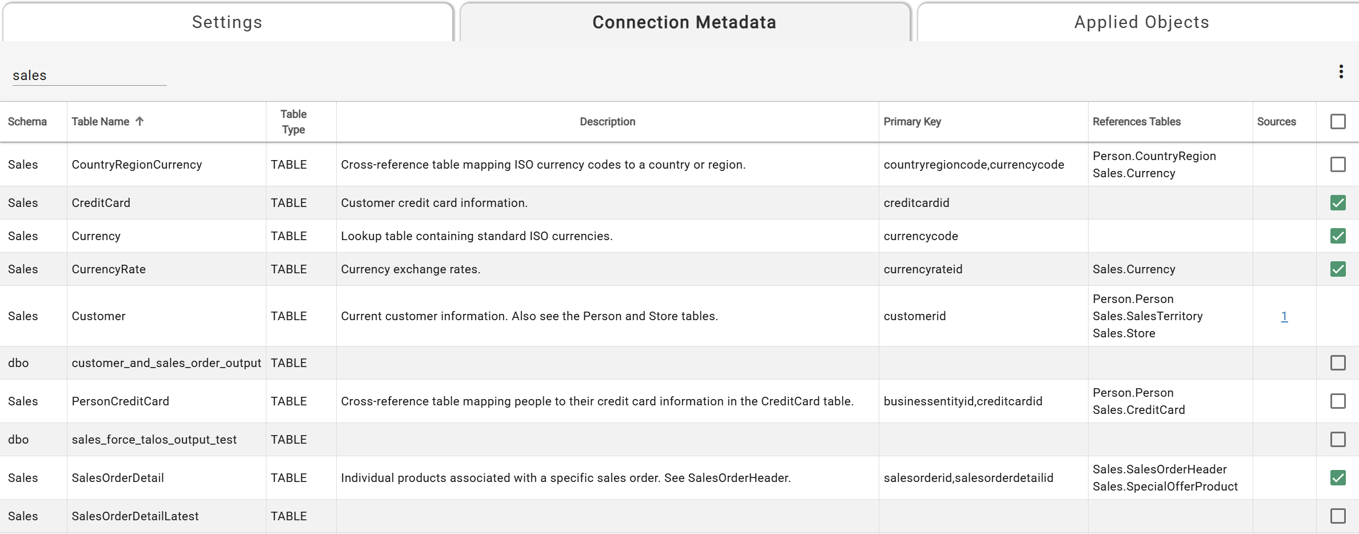Image resolution: width=1359 pixels, height=534 pixels.
Task: Uncheck the CurrencyRate table checkbox
Action: (x=1337, y=269)
